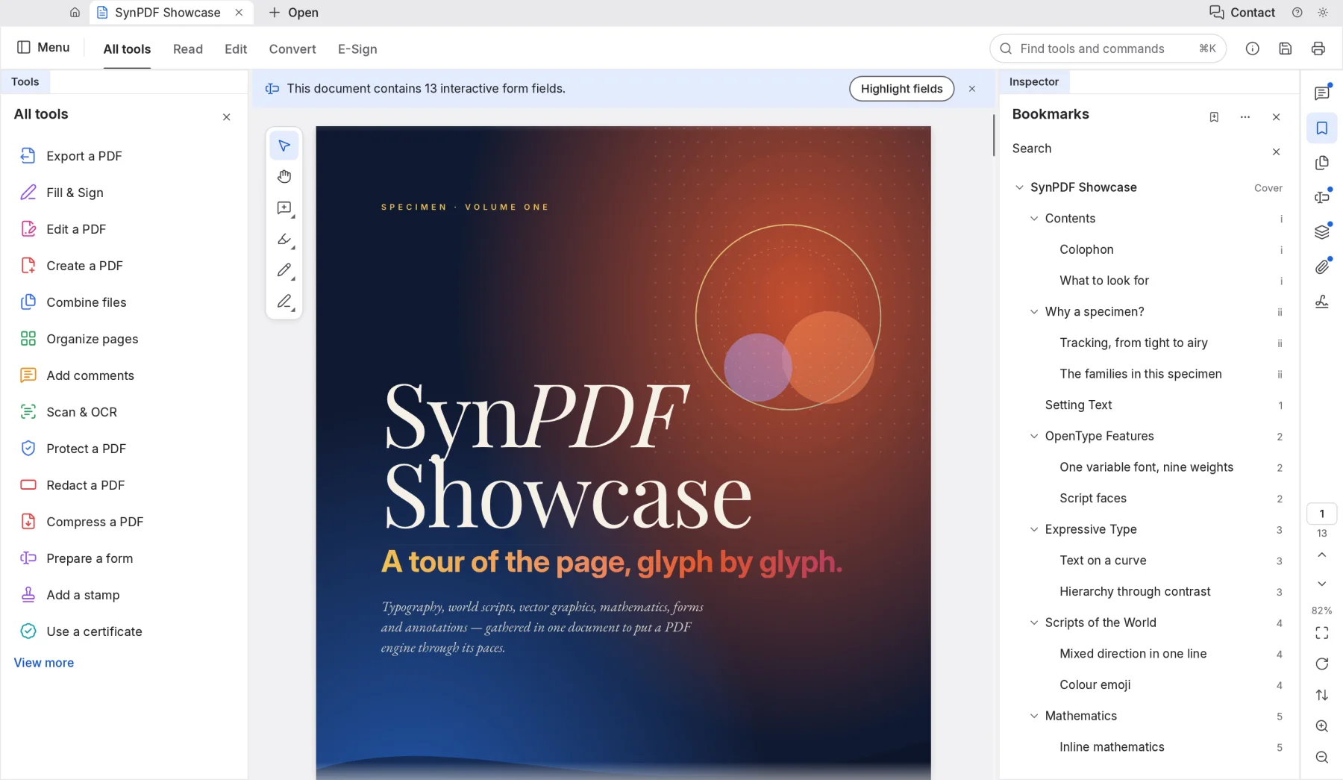Click the current page number box

1321,514
